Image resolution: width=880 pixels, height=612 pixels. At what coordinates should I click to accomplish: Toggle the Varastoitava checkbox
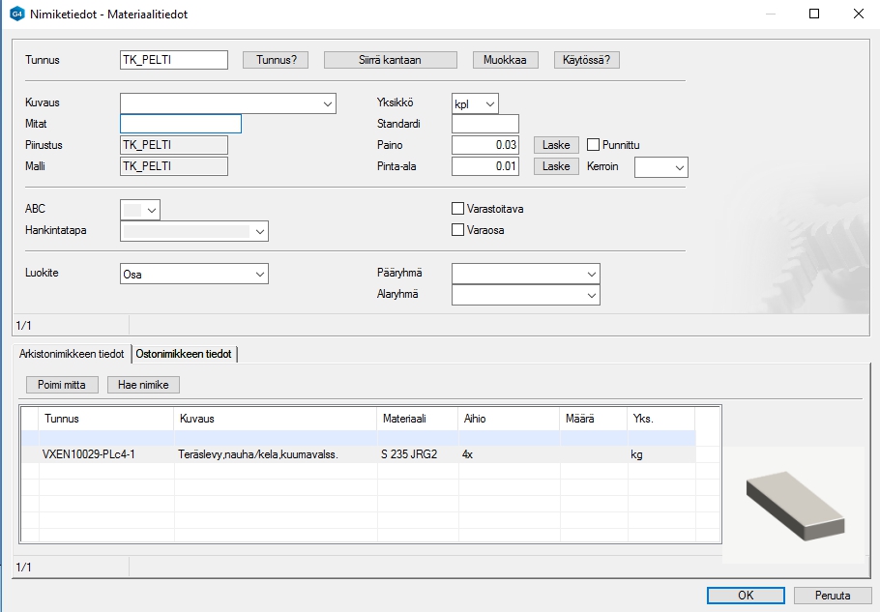458,208
